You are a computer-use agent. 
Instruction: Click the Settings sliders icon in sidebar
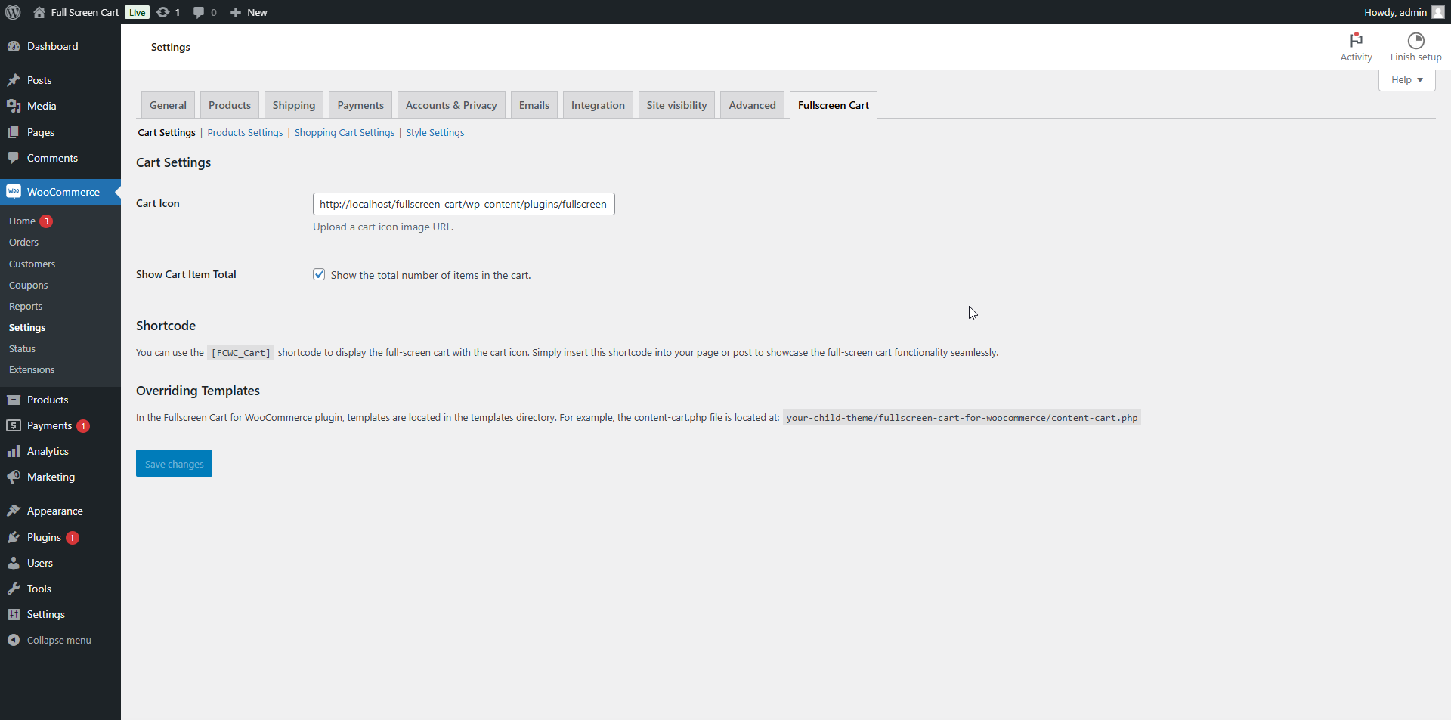(14, 614)
